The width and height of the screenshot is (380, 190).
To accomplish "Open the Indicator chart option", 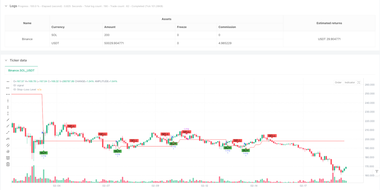I will 350,82.
